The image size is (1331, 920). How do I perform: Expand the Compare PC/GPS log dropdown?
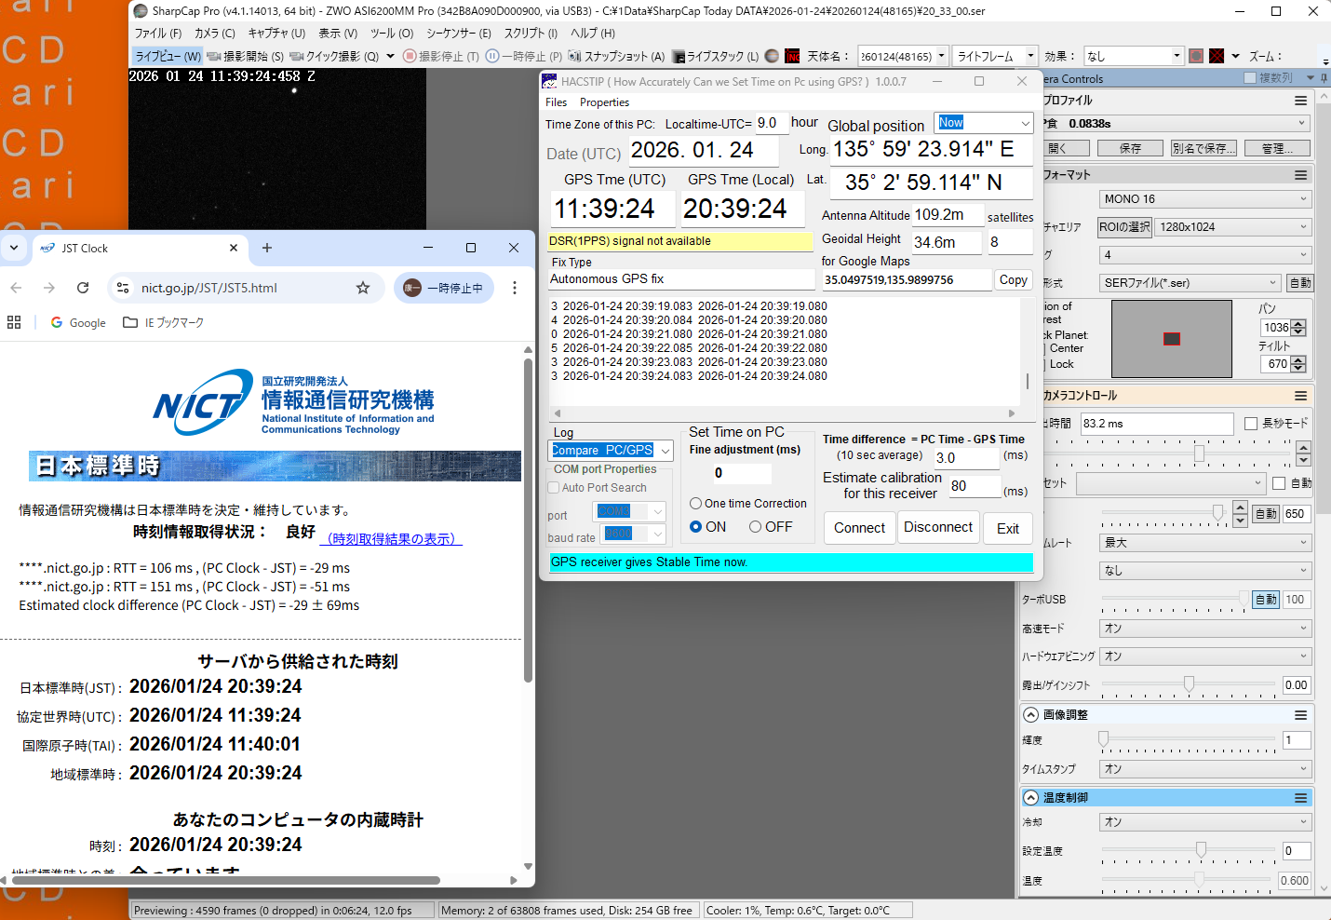tap(665, 451)
